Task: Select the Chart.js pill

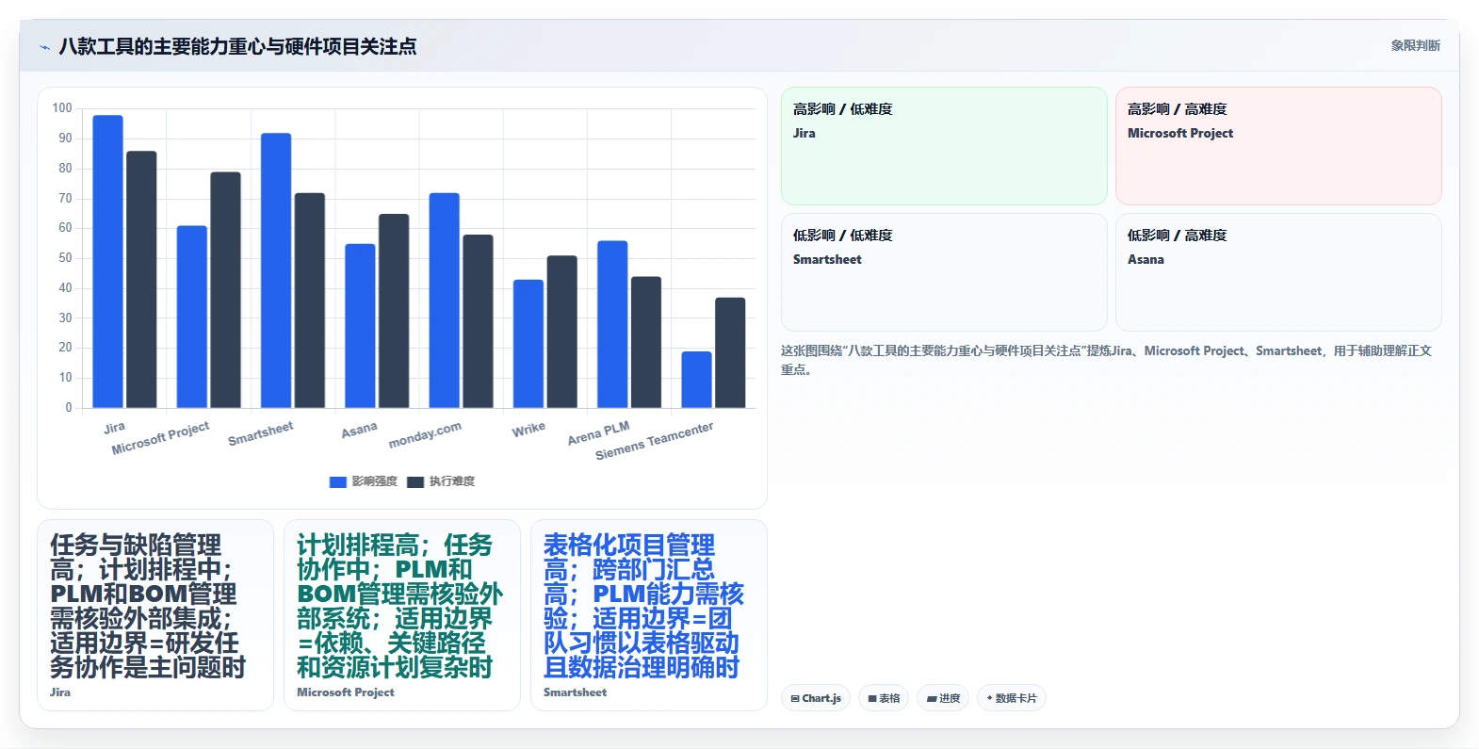Action: point(816,698)
